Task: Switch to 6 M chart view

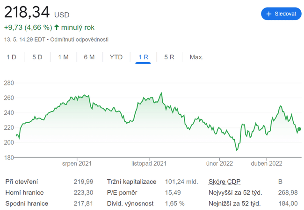Action: 89,57
